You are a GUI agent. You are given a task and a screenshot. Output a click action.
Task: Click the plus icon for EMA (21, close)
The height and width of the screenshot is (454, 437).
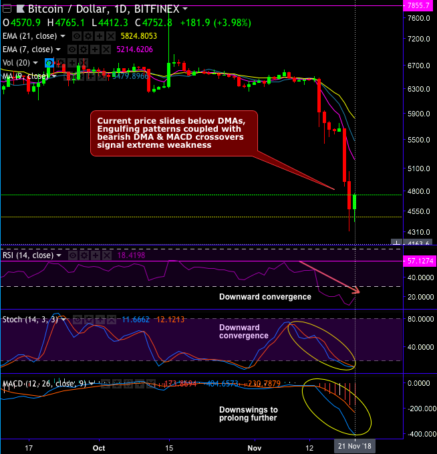(100, 36)
